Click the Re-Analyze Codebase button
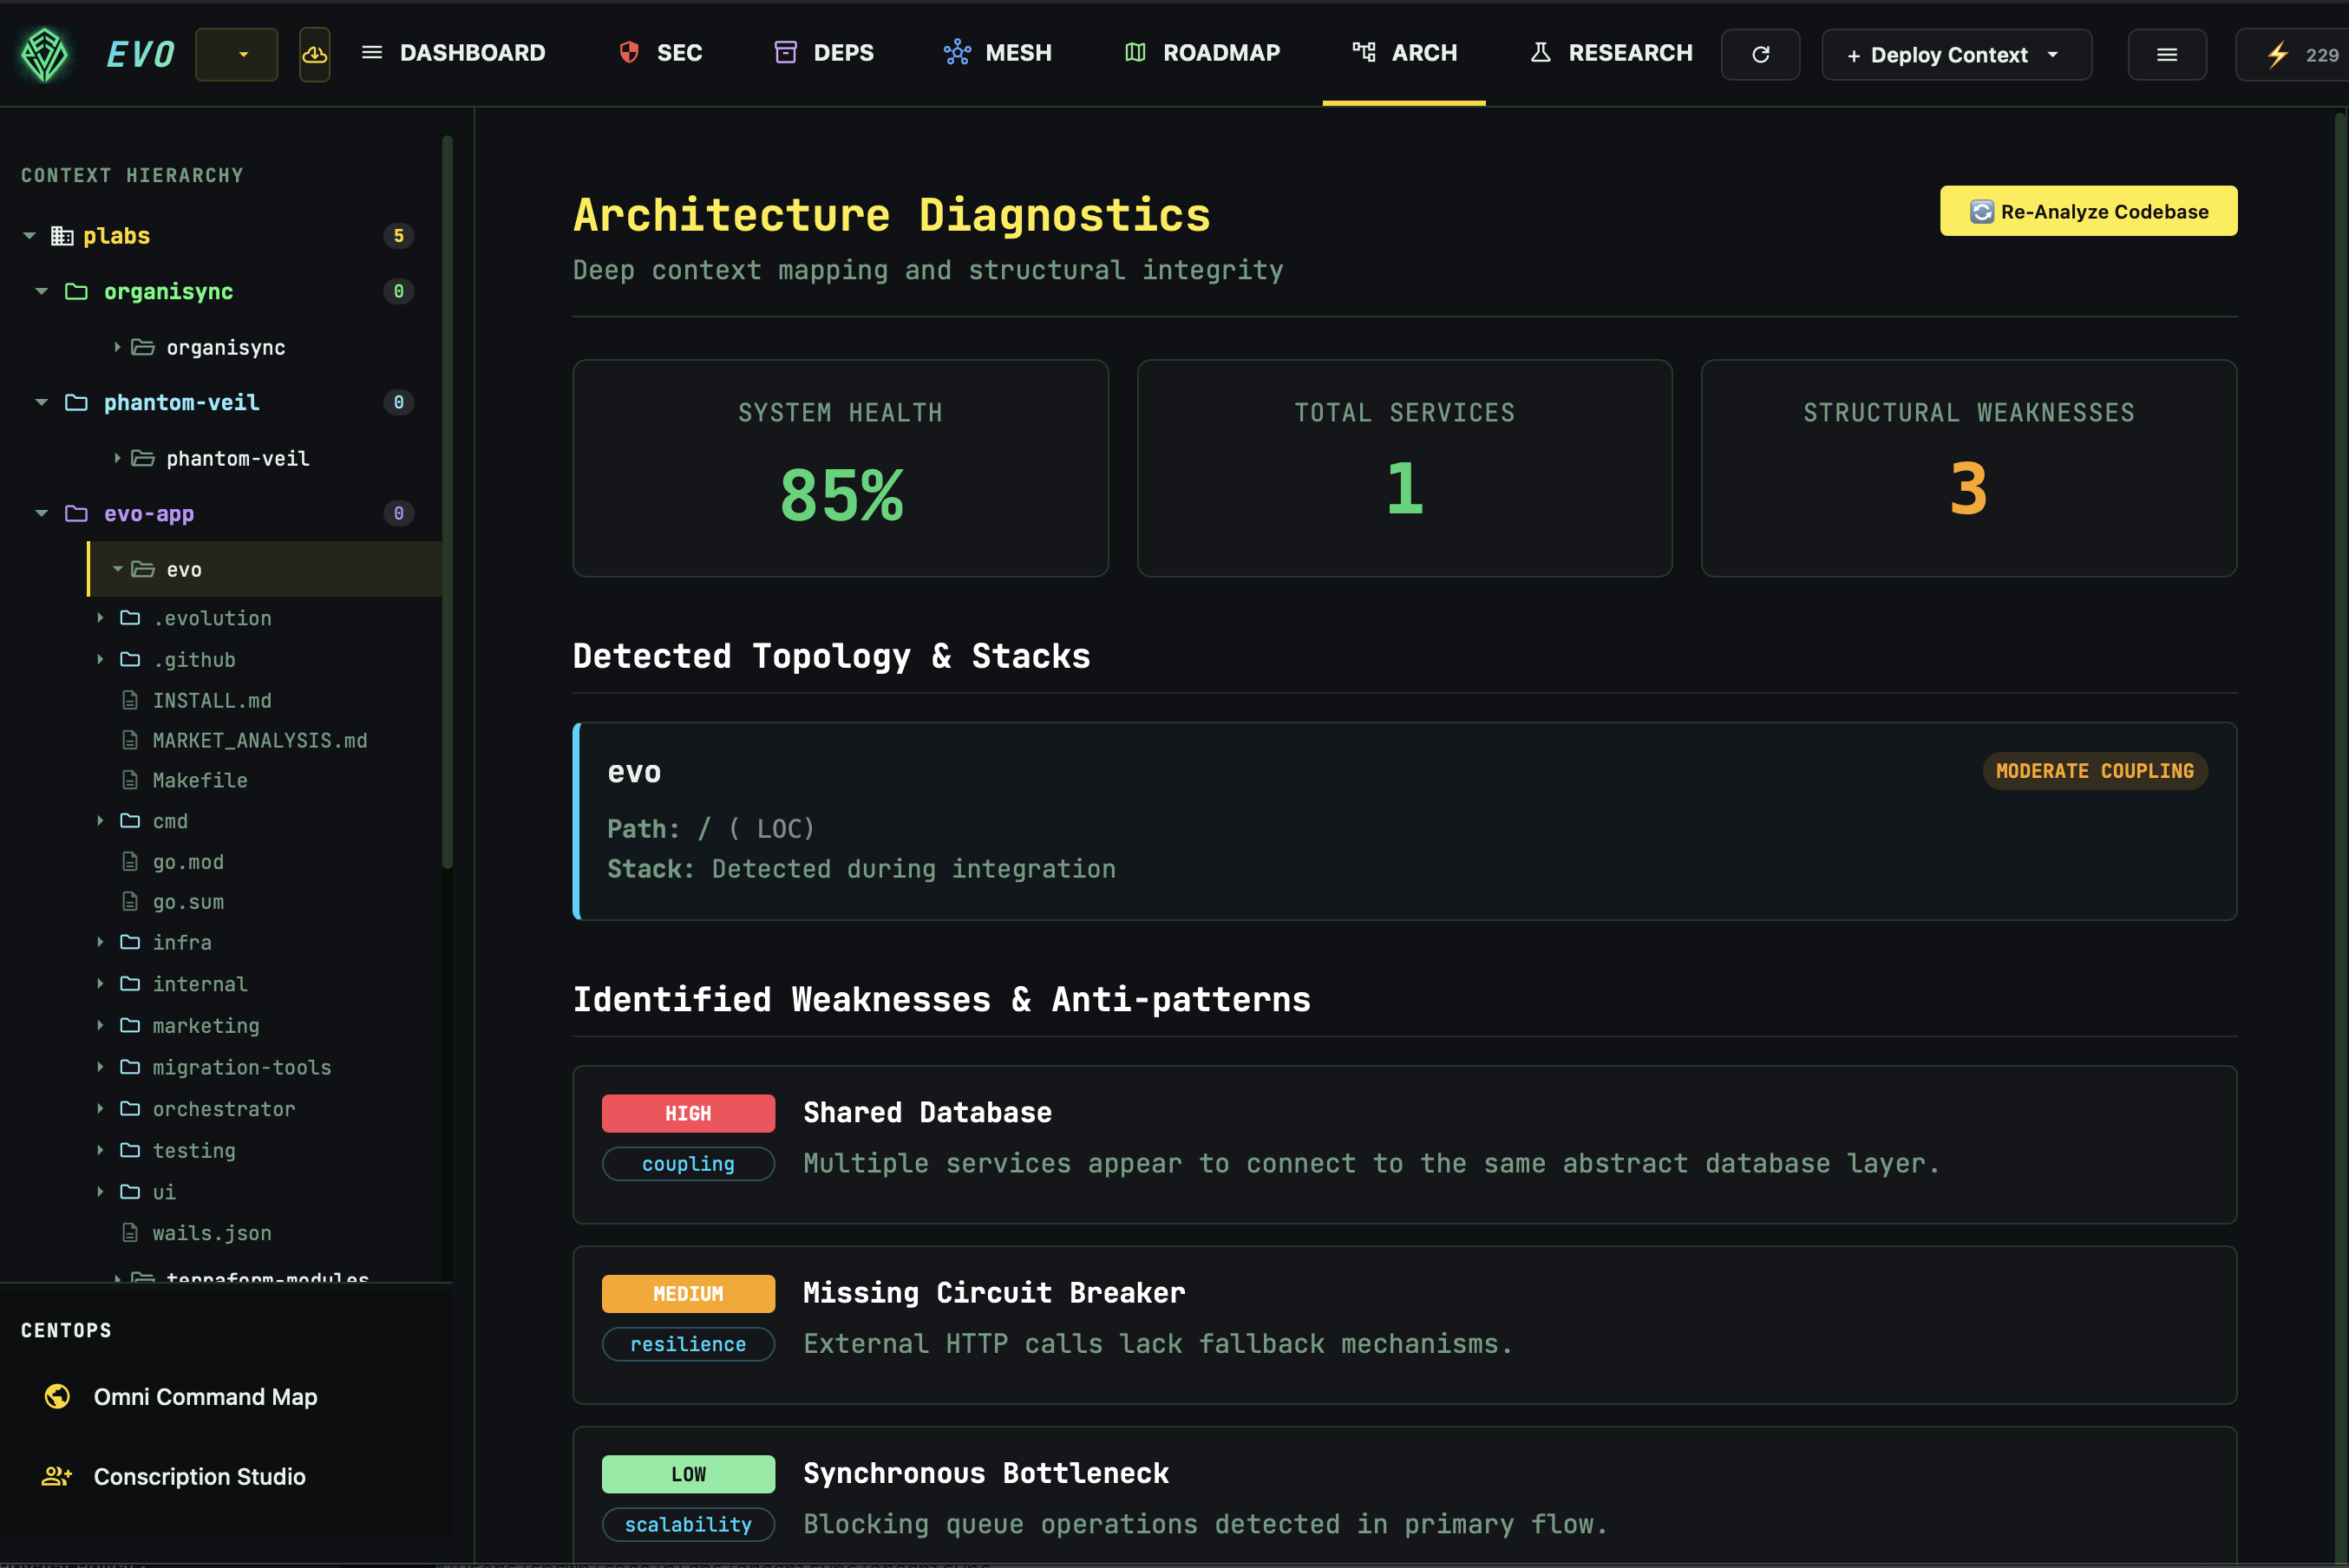This screenshot has width=2349, height=1568. click(x=2088, y=211)
